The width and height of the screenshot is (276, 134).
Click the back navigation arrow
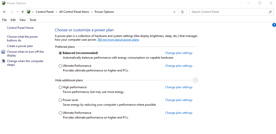[4, 12]
